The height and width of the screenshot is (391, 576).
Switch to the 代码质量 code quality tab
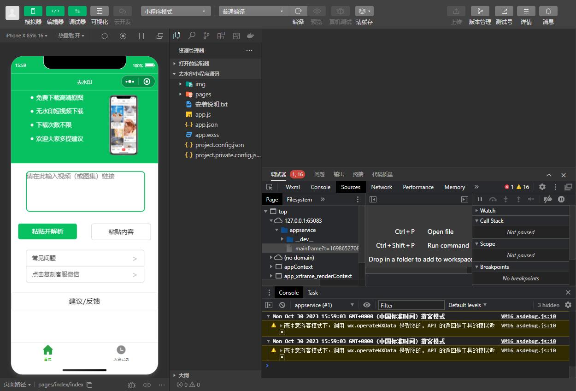coord(382,174)
